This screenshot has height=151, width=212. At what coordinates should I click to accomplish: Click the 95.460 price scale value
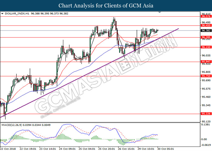[x=206, y=97]
